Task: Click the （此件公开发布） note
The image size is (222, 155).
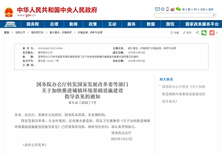Action: coord(34,145)
